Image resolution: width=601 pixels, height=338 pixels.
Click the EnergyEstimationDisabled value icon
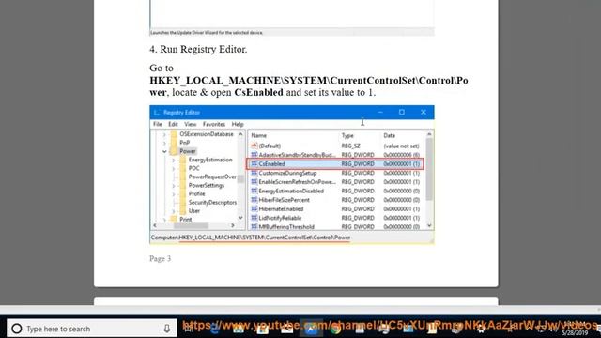(254, 191)
